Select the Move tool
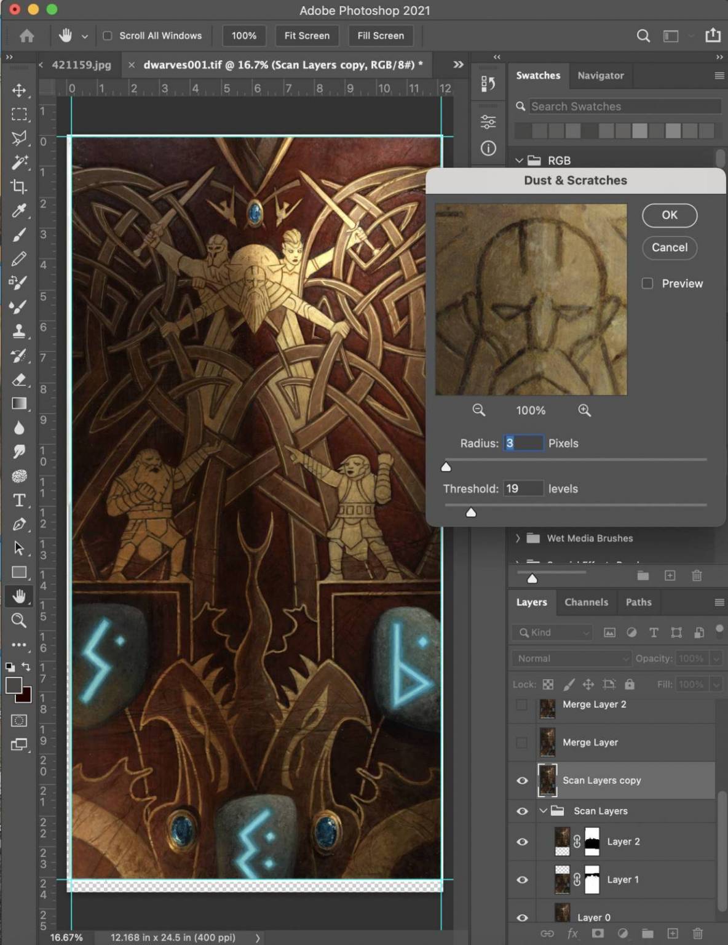 click(19, 90)
